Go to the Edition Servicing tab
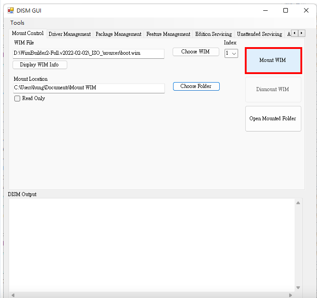This screenshot has width=317, height=298. tap(213, 34)
